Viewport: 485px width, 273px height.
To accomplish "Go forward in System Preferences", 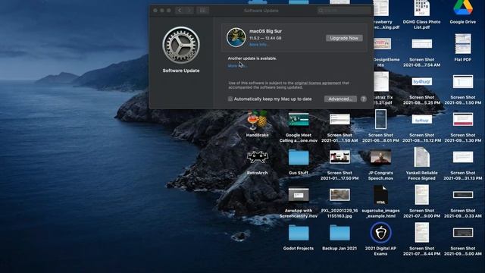I will pyautogui.click(x=189, y=11).
